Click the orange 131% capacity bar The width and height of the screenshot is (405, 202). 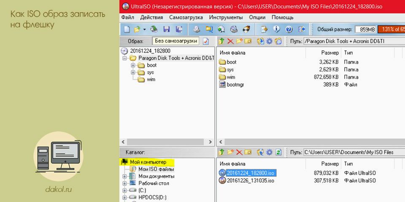pos(391,29)
